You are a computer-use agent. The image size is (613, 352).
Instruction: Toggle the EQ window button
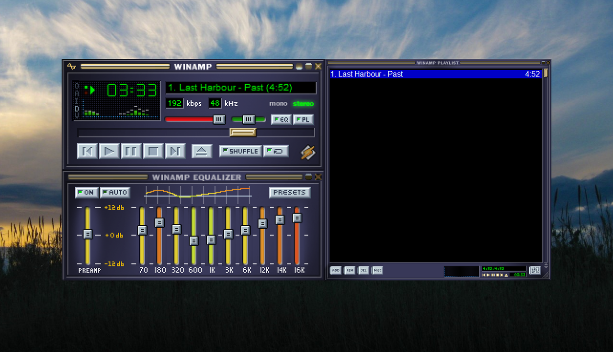coord(281,120)
